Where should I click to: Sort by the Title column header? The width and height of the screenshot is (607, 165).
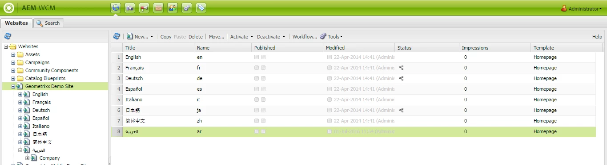[x=158, y=47]
